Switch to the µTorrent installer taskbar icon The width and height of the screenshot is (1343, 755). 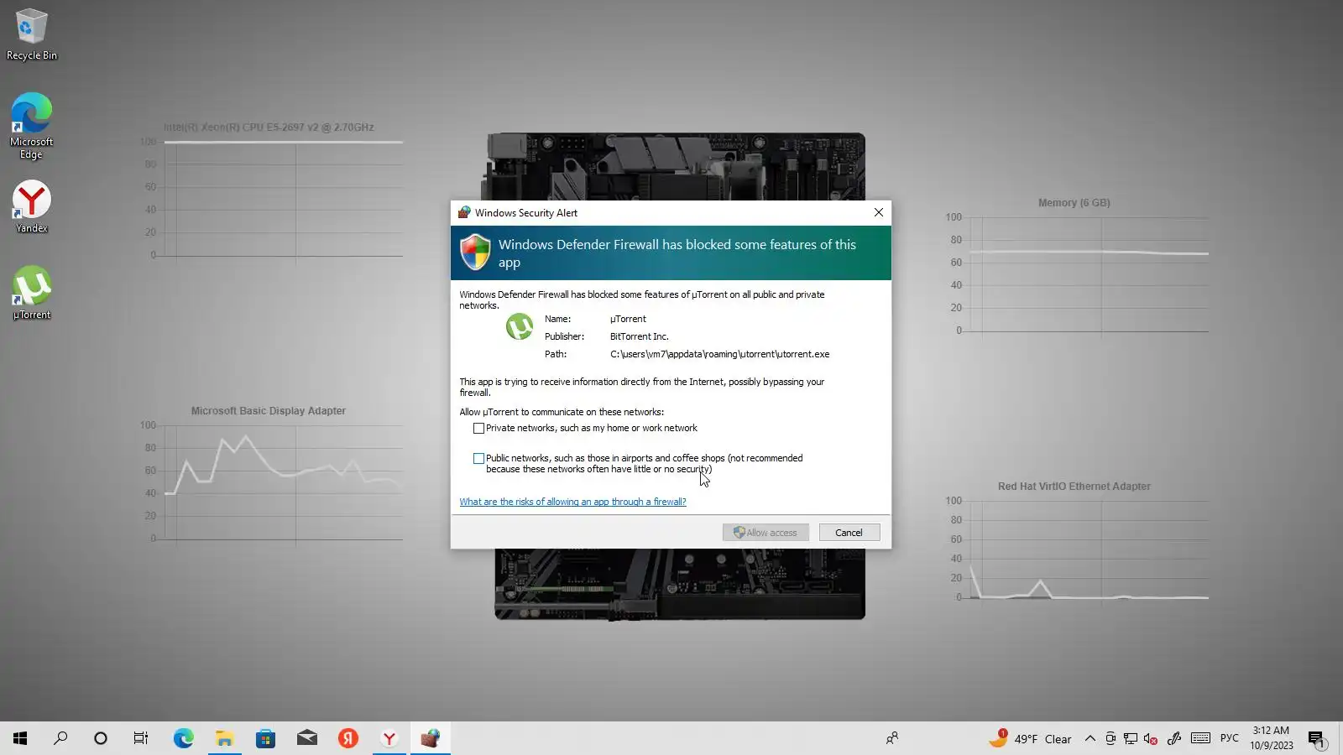point(430,738)
